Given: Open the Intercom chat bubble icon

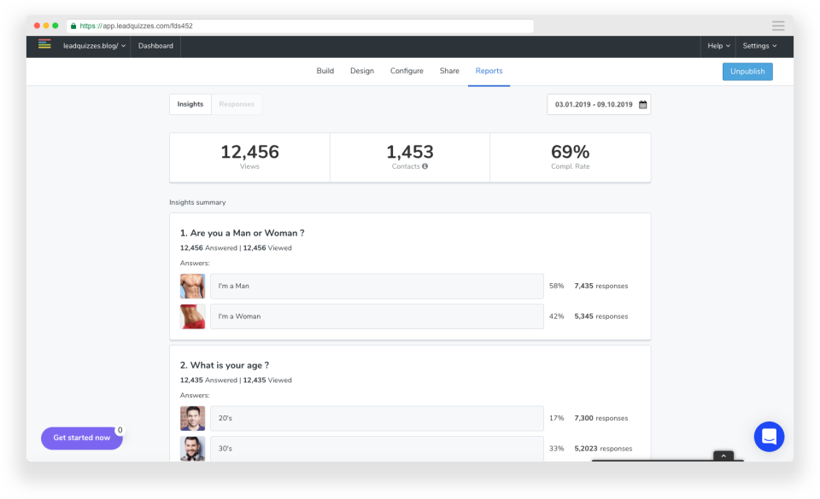Looking at the screenshot, I should (x=768, y=436).
